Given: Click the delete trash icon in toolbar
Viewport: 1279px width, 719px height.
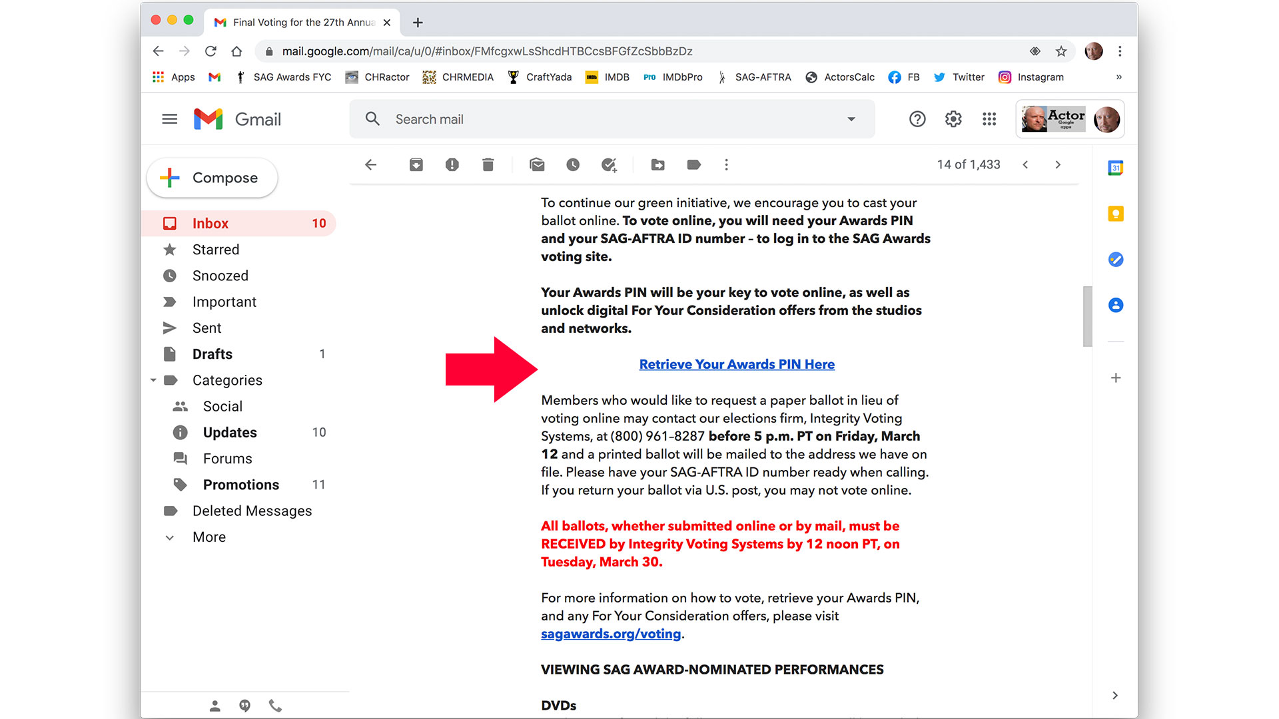Looking at the screenshot, I should (490, 164).
